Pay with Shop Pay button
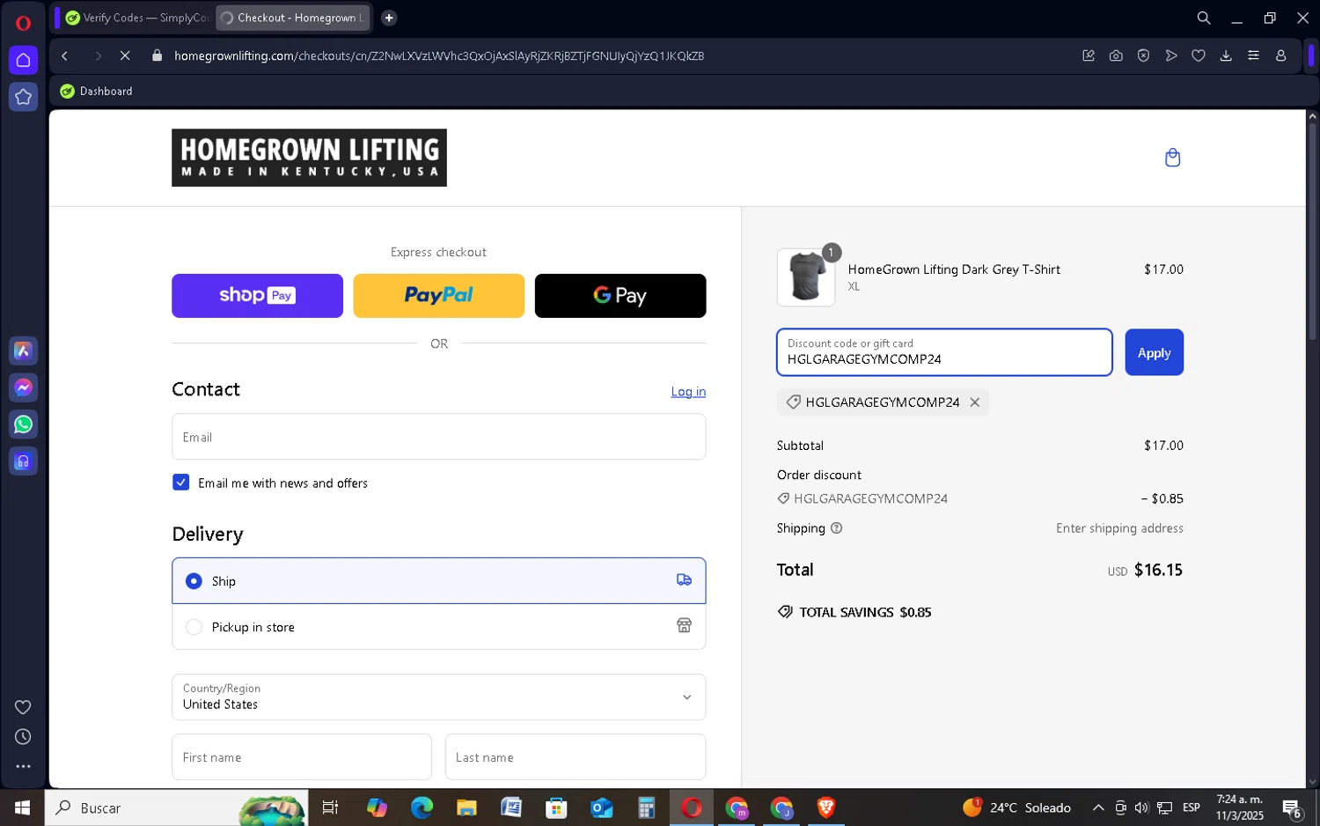The image size is (1320, 826). click(257, 296)
